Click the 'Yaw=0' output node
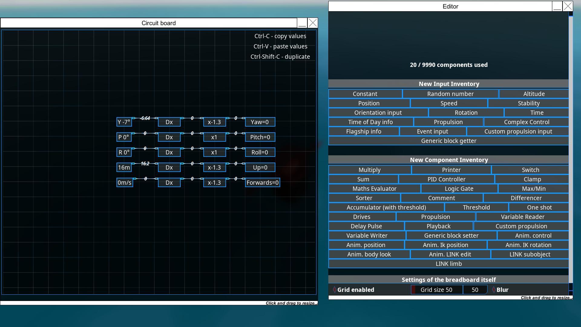Screen dimensions: 581x327 click(x=260, y=122)
